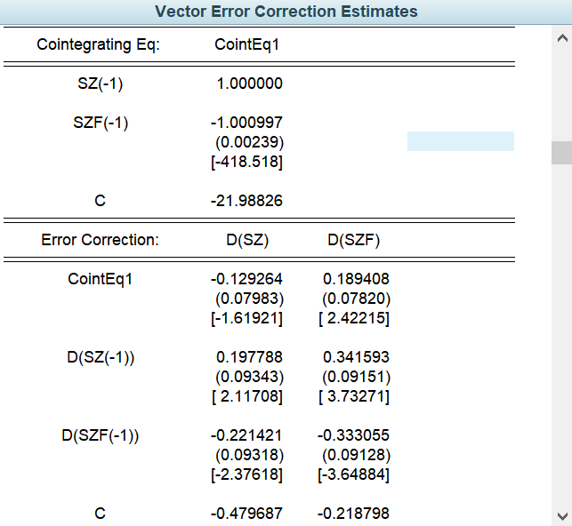Click the D(SZ) column header
572x526 pixels.
click(247, 240)
